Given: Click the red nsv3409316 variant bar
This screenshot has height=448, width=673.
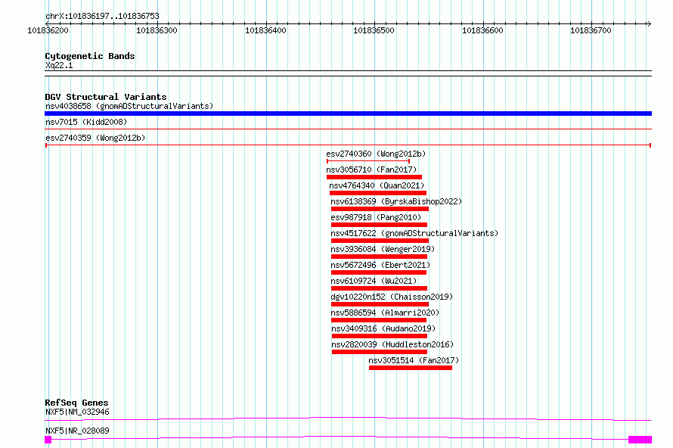Looking at the screenshot, I should click(380, 336).
